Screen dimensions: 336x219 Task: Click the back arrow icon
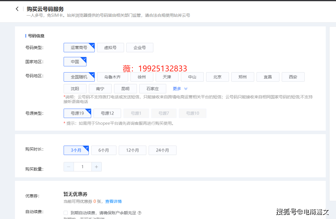tap(17, 9)
